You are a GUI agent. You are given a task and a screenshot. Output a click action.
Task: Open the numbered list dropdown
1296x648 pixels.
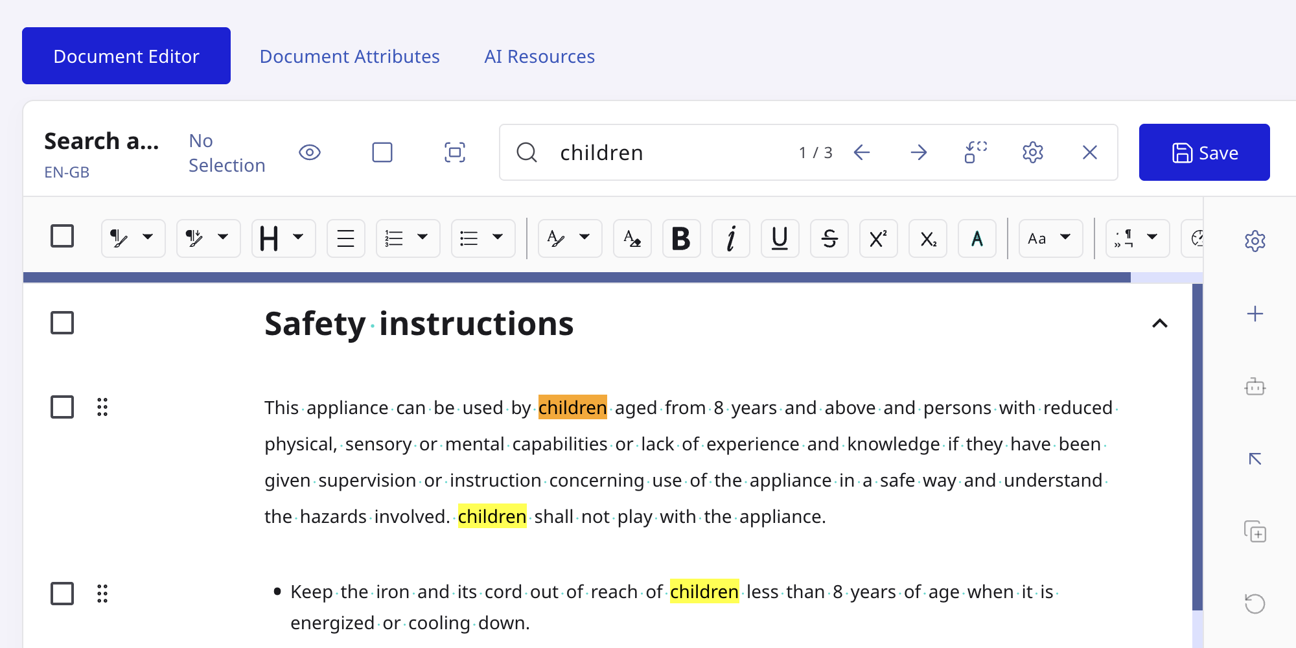(408, 238)
